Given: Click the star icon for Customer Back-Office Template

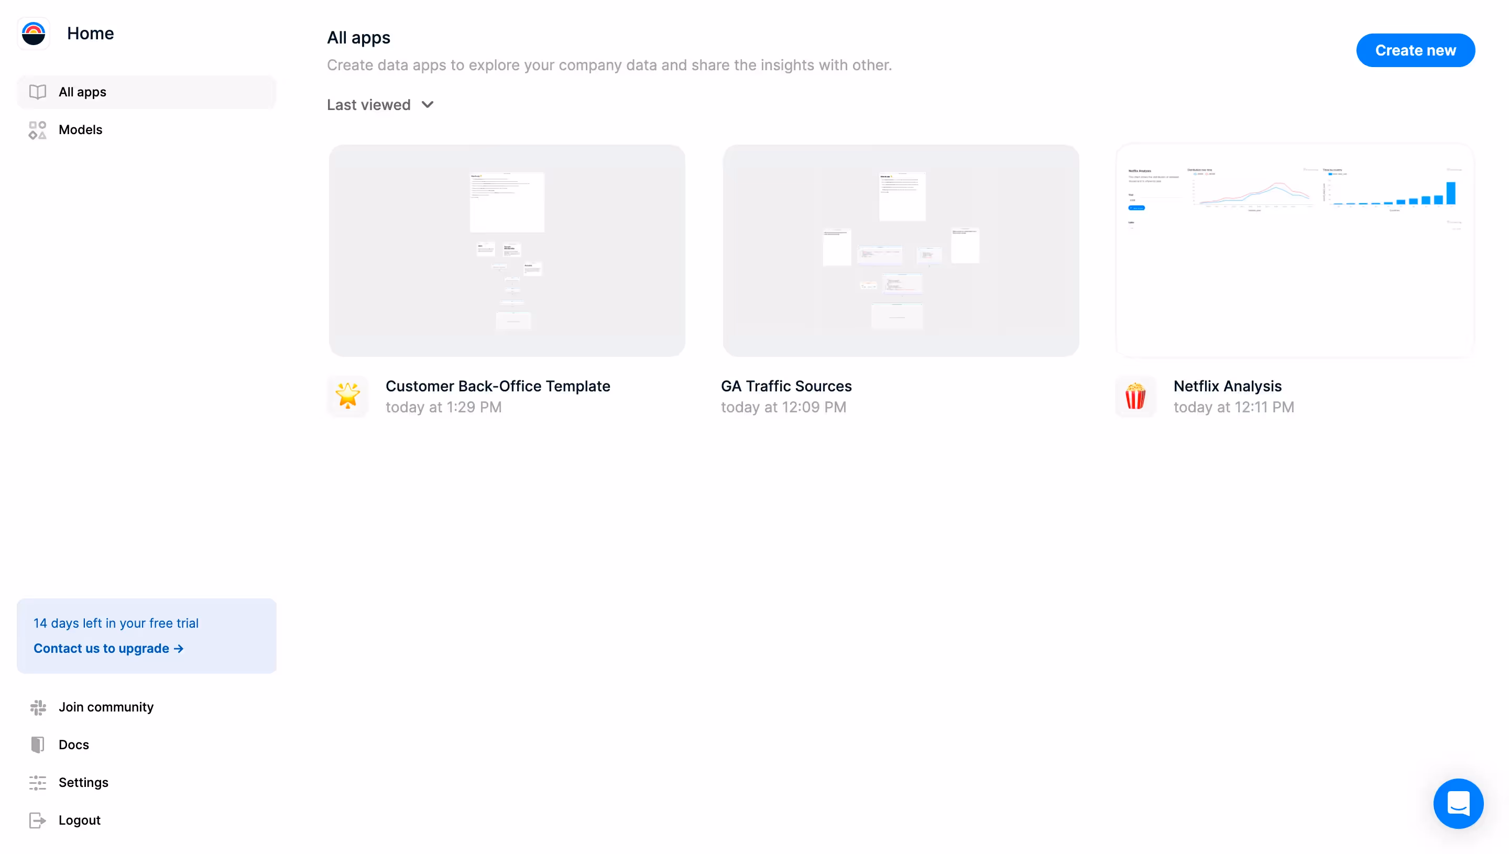Looking at the screenshot, I should [348, 396].
